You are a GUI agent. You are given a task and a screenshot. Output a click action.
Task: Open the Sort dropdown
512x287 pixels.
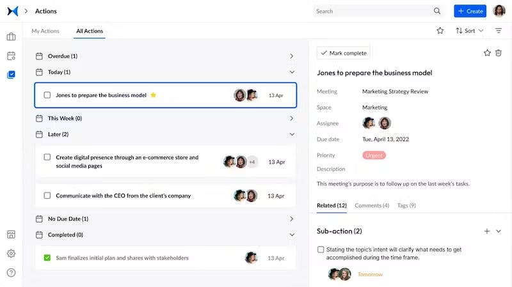click(469, 31)
